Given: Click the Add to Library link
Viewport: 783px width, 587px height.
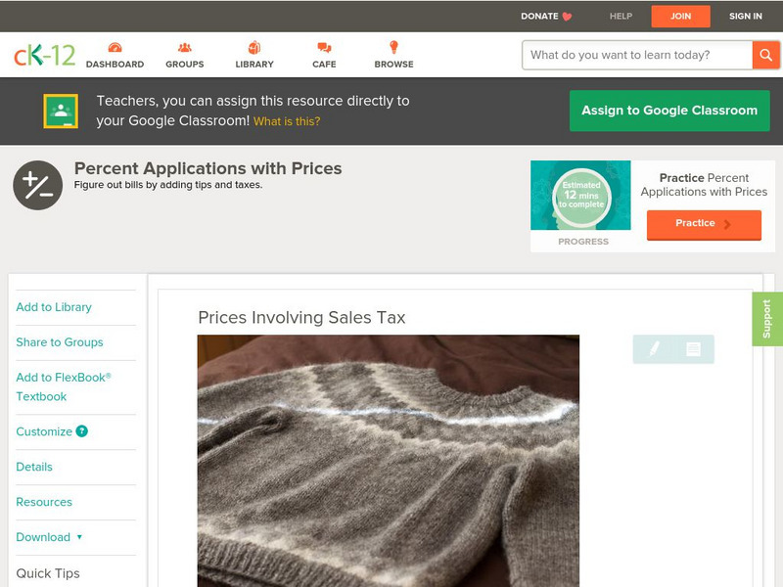Looking at the screenshot, I should (x=54, y=307).
